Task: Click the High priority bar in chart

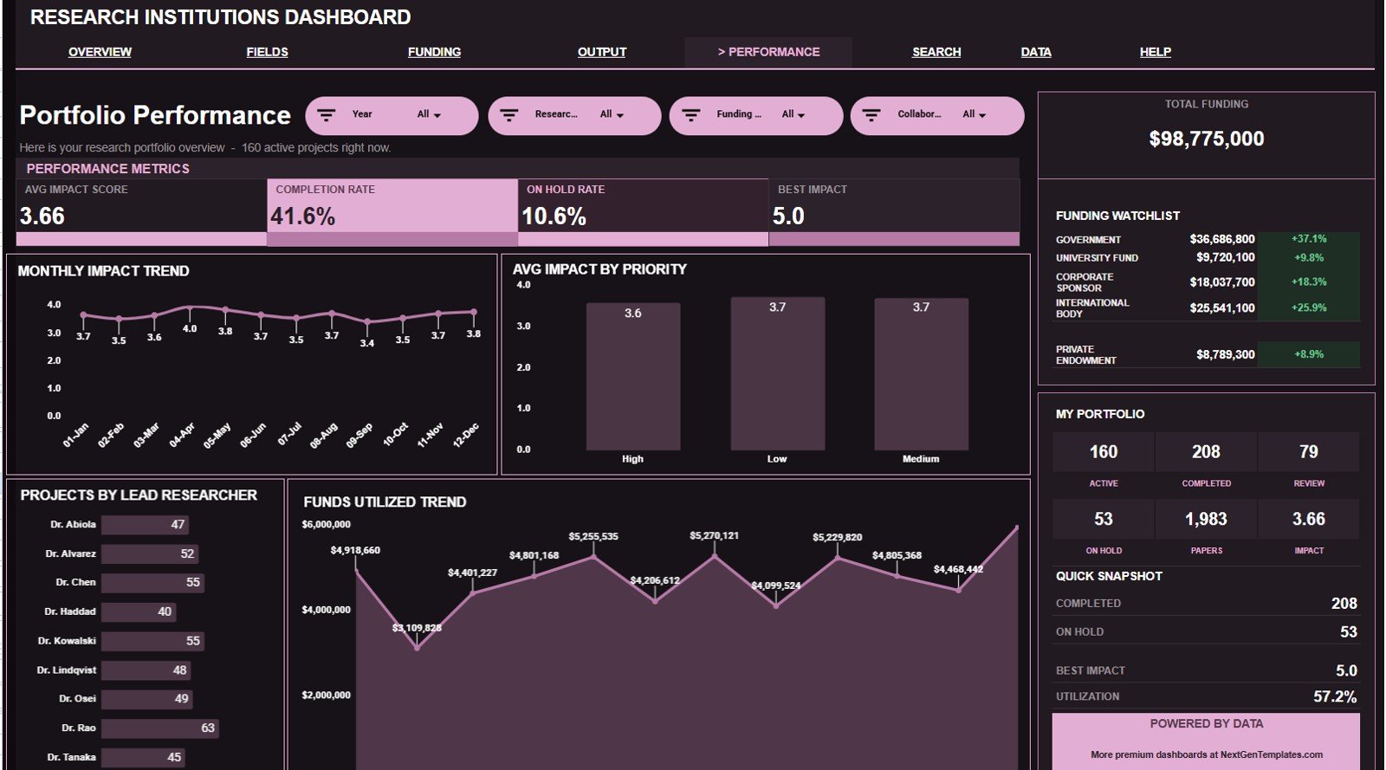Action: pos(633,376)
